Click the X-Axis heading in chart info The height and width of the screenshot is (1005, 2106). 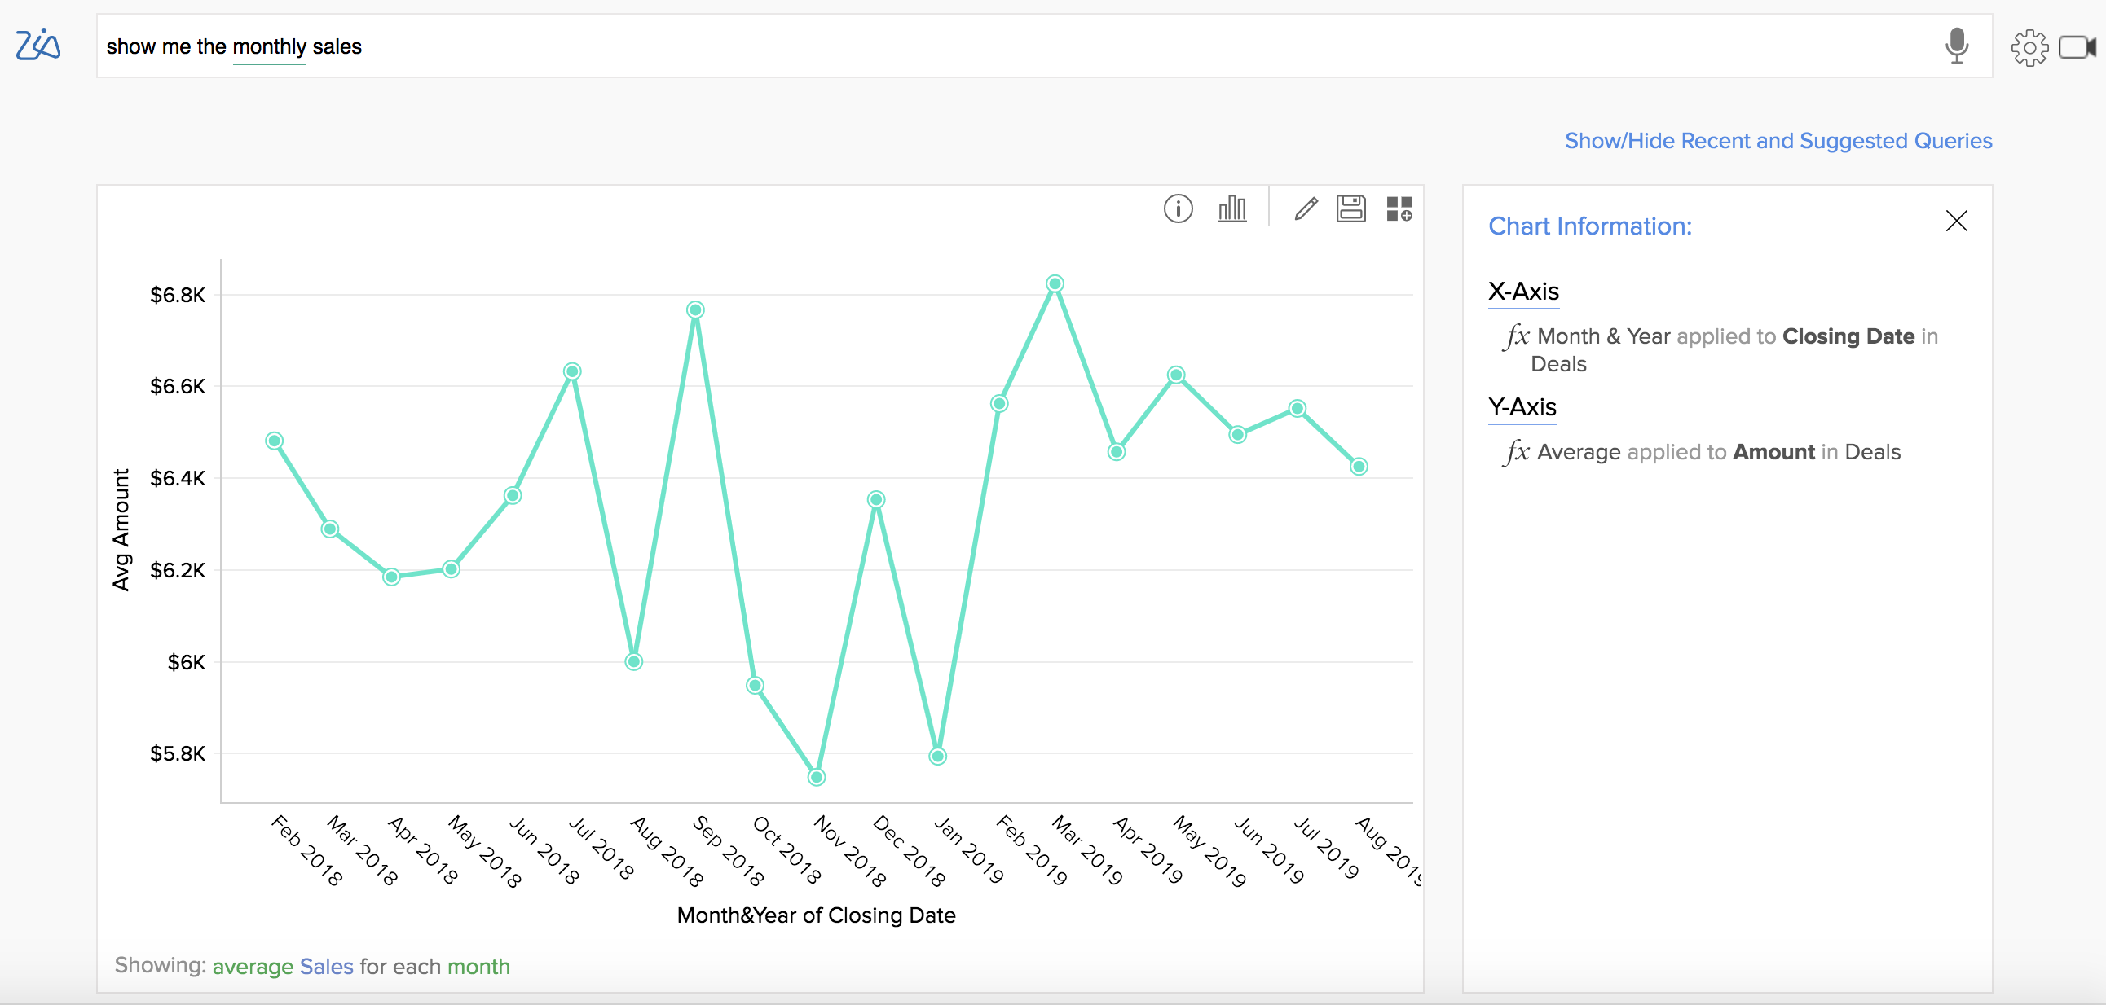click(x=1523, y=292)
